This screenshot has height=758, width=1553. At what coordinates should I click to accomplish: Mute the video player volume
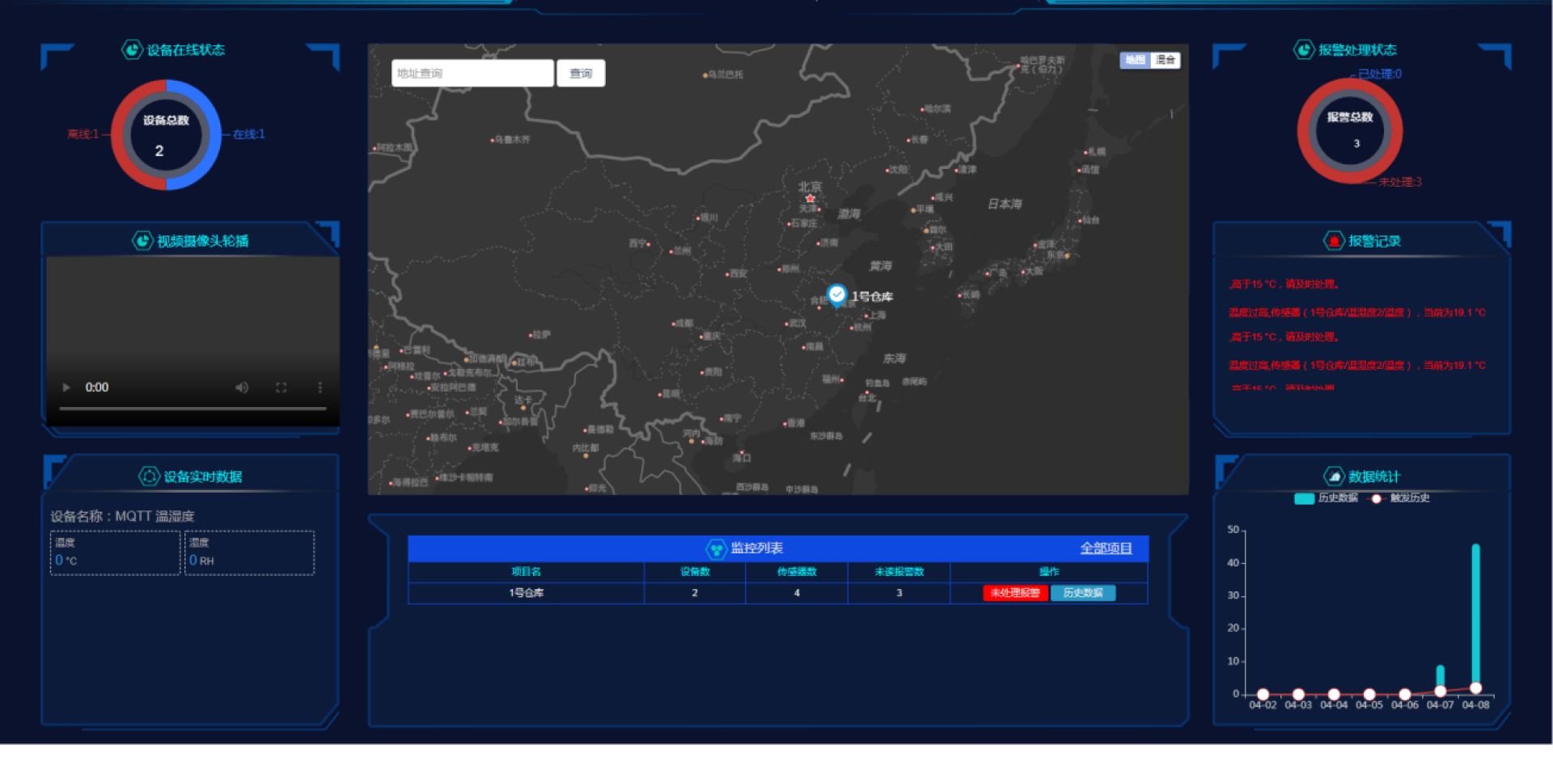242,387
